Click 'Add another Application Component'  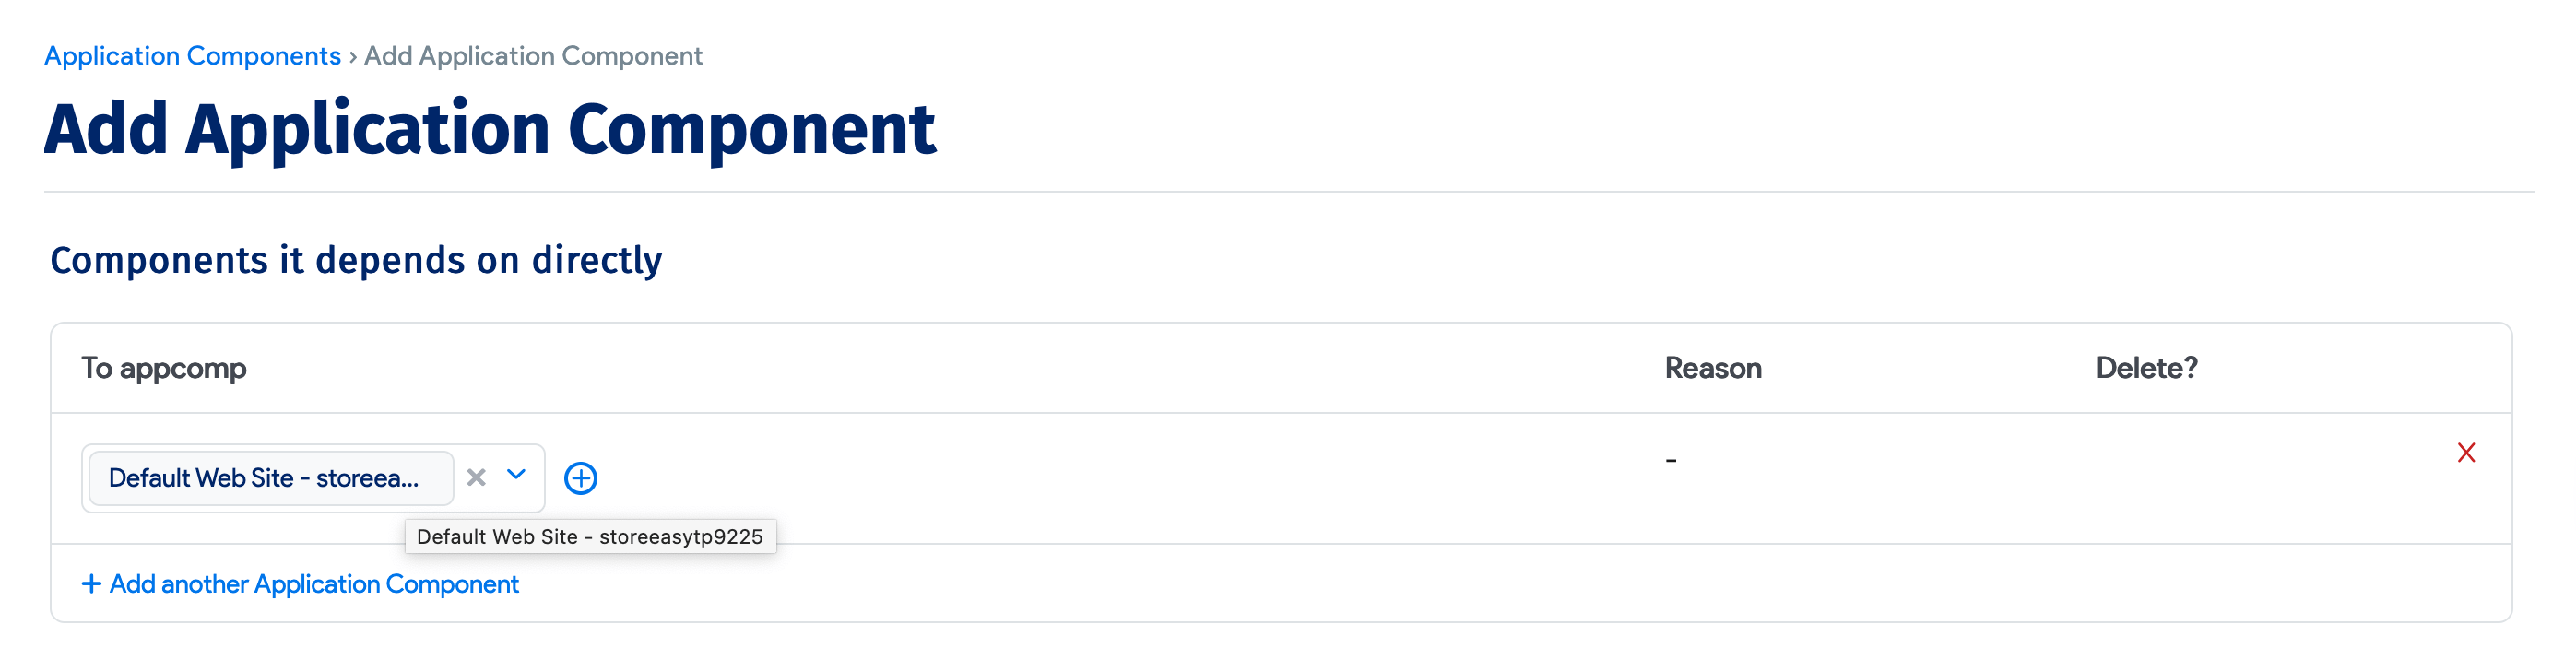[x=300, y=583]
